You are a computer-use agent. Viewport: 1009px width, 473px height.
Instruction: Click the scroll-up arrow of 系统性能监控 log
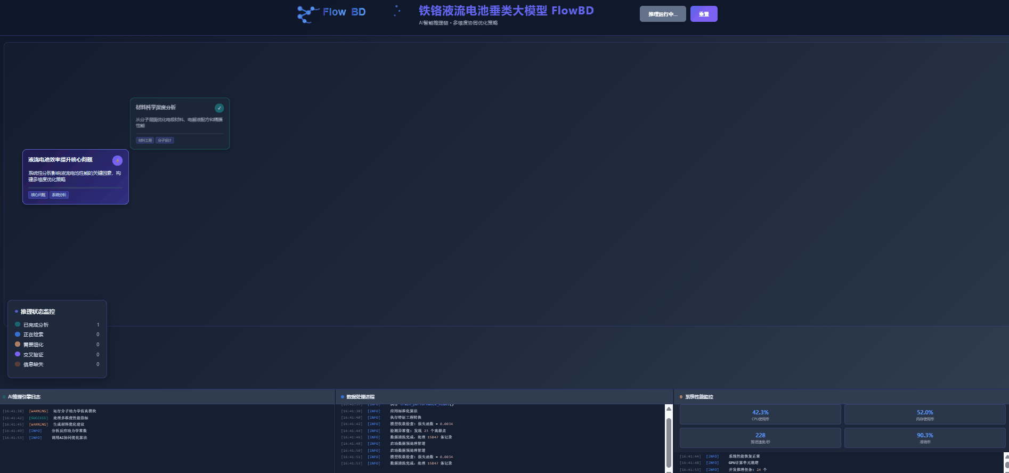pyautogui.click(x=1006, y=456)
